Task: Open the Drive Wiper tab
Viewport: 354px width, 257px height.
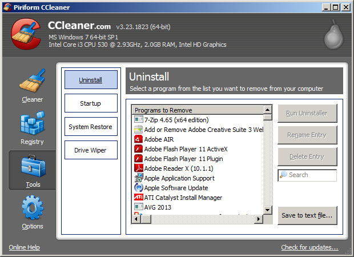Action: tap(91, 150)
